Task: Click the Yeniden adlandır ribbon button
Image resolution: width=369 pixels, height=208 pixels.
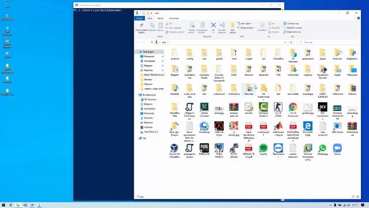Action: [222, 28]
